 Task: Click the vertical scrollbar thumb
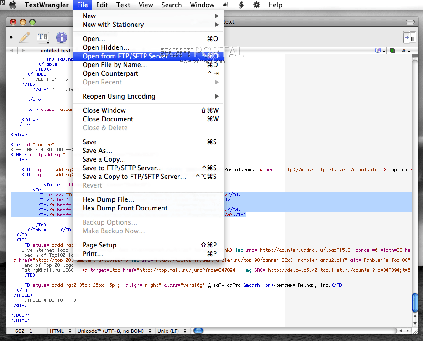(x=415, y=302)
